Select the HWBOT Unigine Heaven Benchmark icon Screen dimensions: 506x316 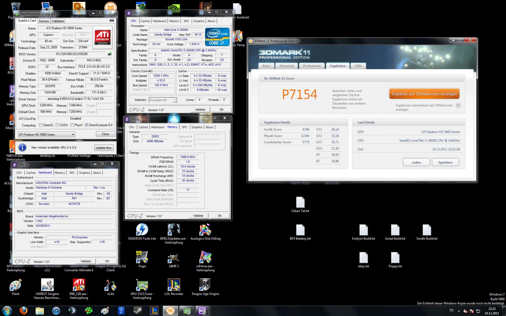[47, 285]
